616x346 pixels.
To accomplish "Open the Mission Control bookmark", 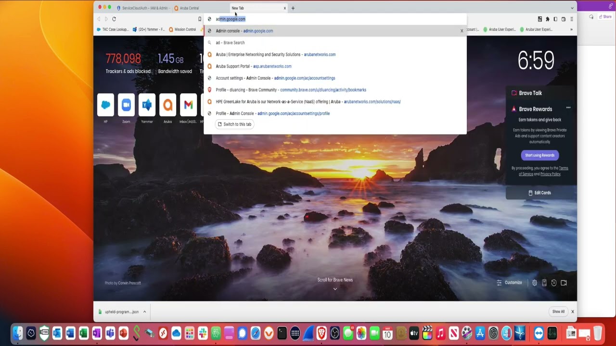I will click(x=182, y=30).
